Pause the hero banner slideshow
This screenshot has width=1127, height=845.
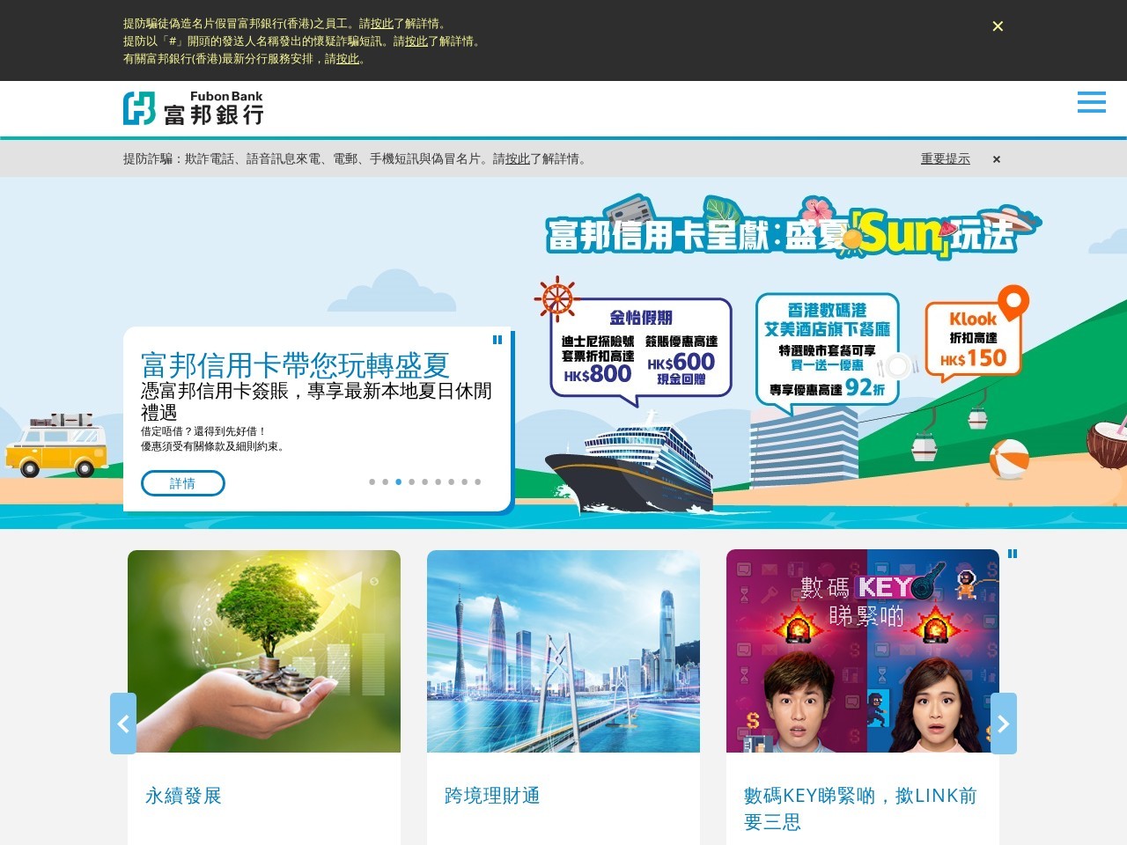(497, 340)
